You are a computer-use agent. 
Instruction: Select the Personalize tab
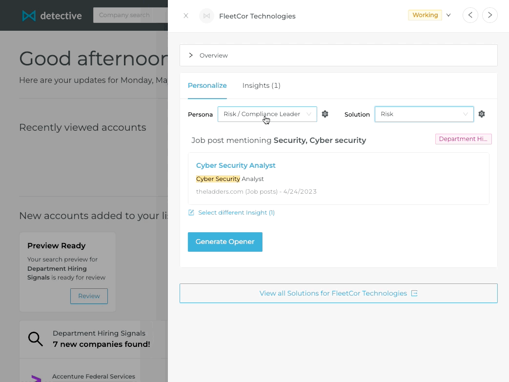click(x=207, y=85)
